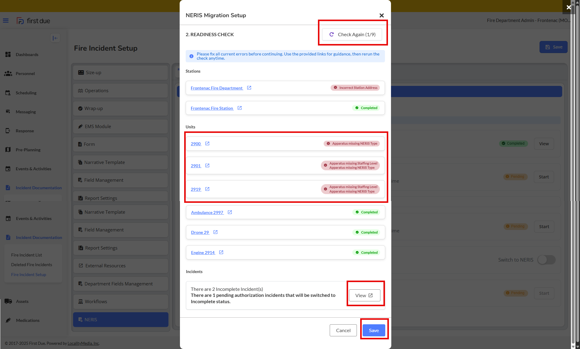Expand the Assets sidebar section
580x349 pixels.
tap(22, 301)
